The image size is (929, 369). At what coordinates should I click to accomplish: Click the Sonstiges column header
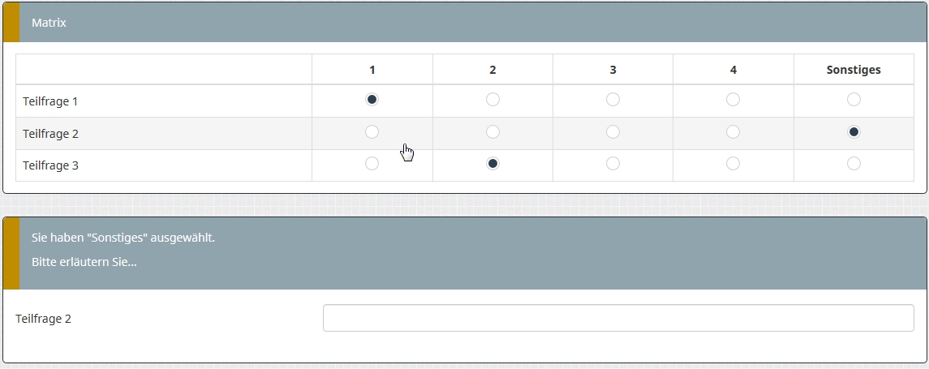[854, 70]
